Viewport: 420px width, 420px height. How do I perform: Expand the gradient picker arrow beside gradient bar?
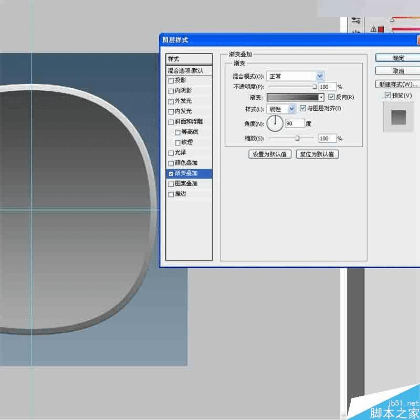[x=321, y=97]
